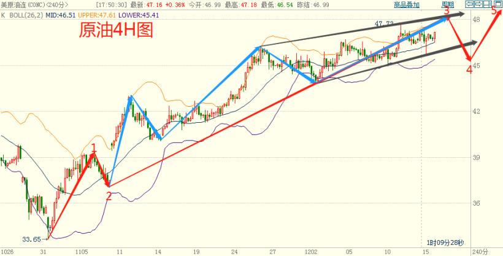Click the 31 date on time axis
Screen dimensions: 503x256
[44, 252]
